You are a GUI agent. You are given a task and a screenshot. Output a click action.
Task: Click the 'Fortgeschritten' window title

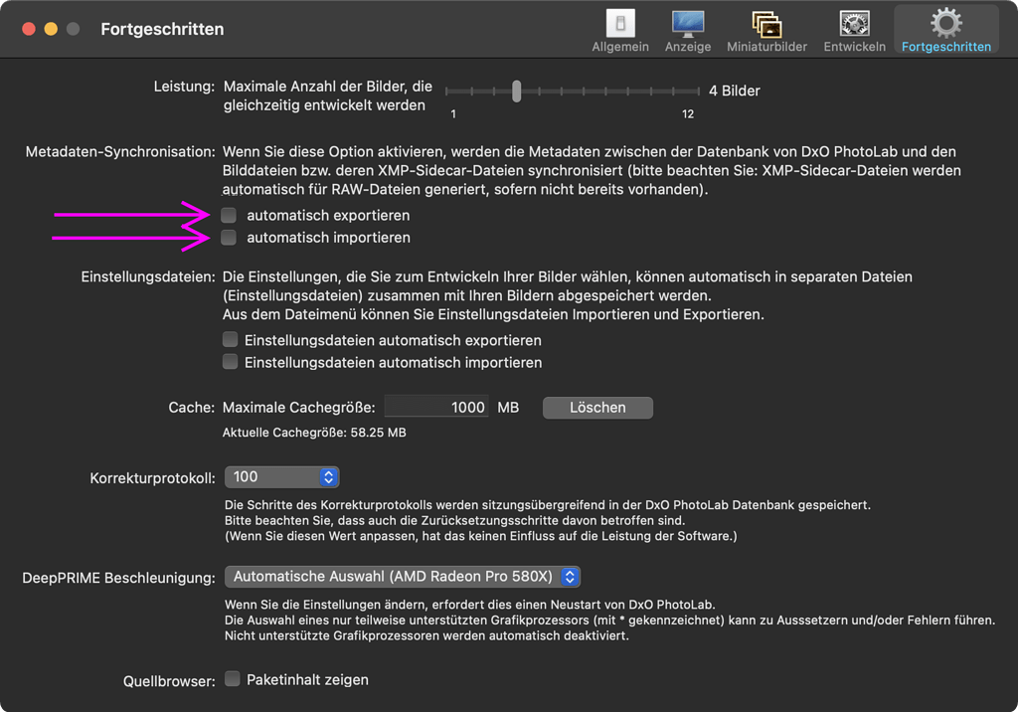point(162,29)
